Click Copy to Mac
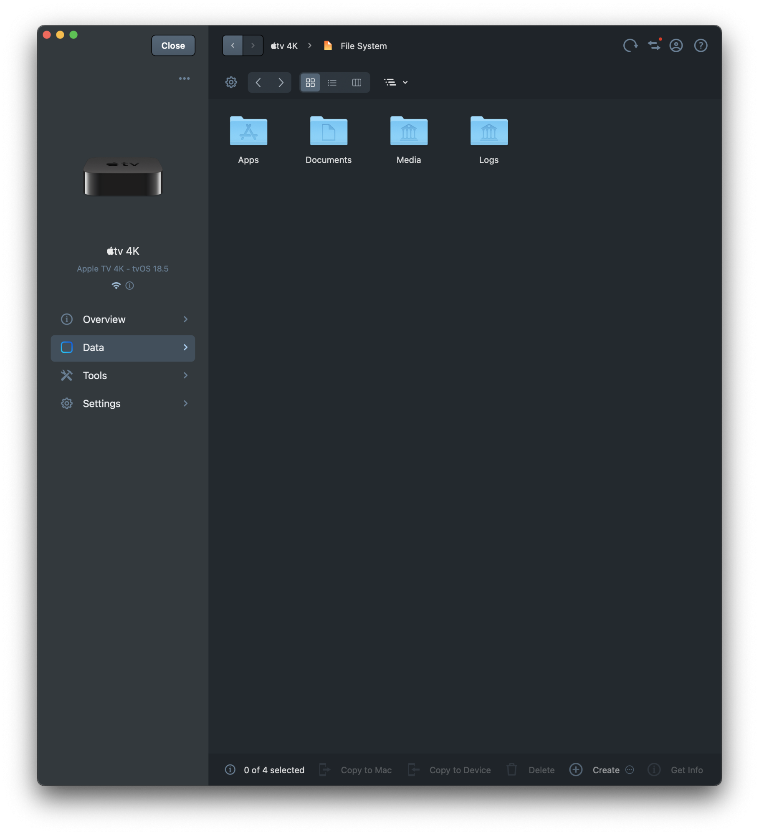Screen dimensions: 759x835 coord(355,770)
